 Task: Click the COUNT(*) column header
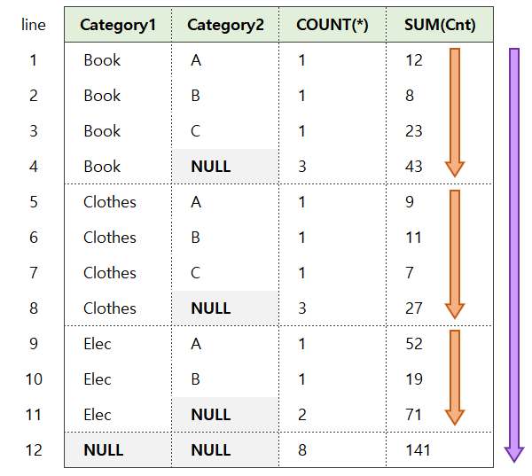(332, 25)
